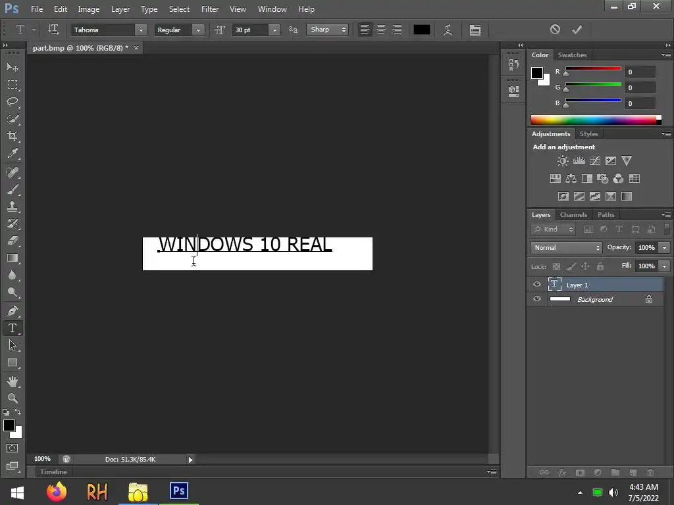Screen dimensions: 674x505
Task: Select the Dodge tool
Action: click(13, 293)
